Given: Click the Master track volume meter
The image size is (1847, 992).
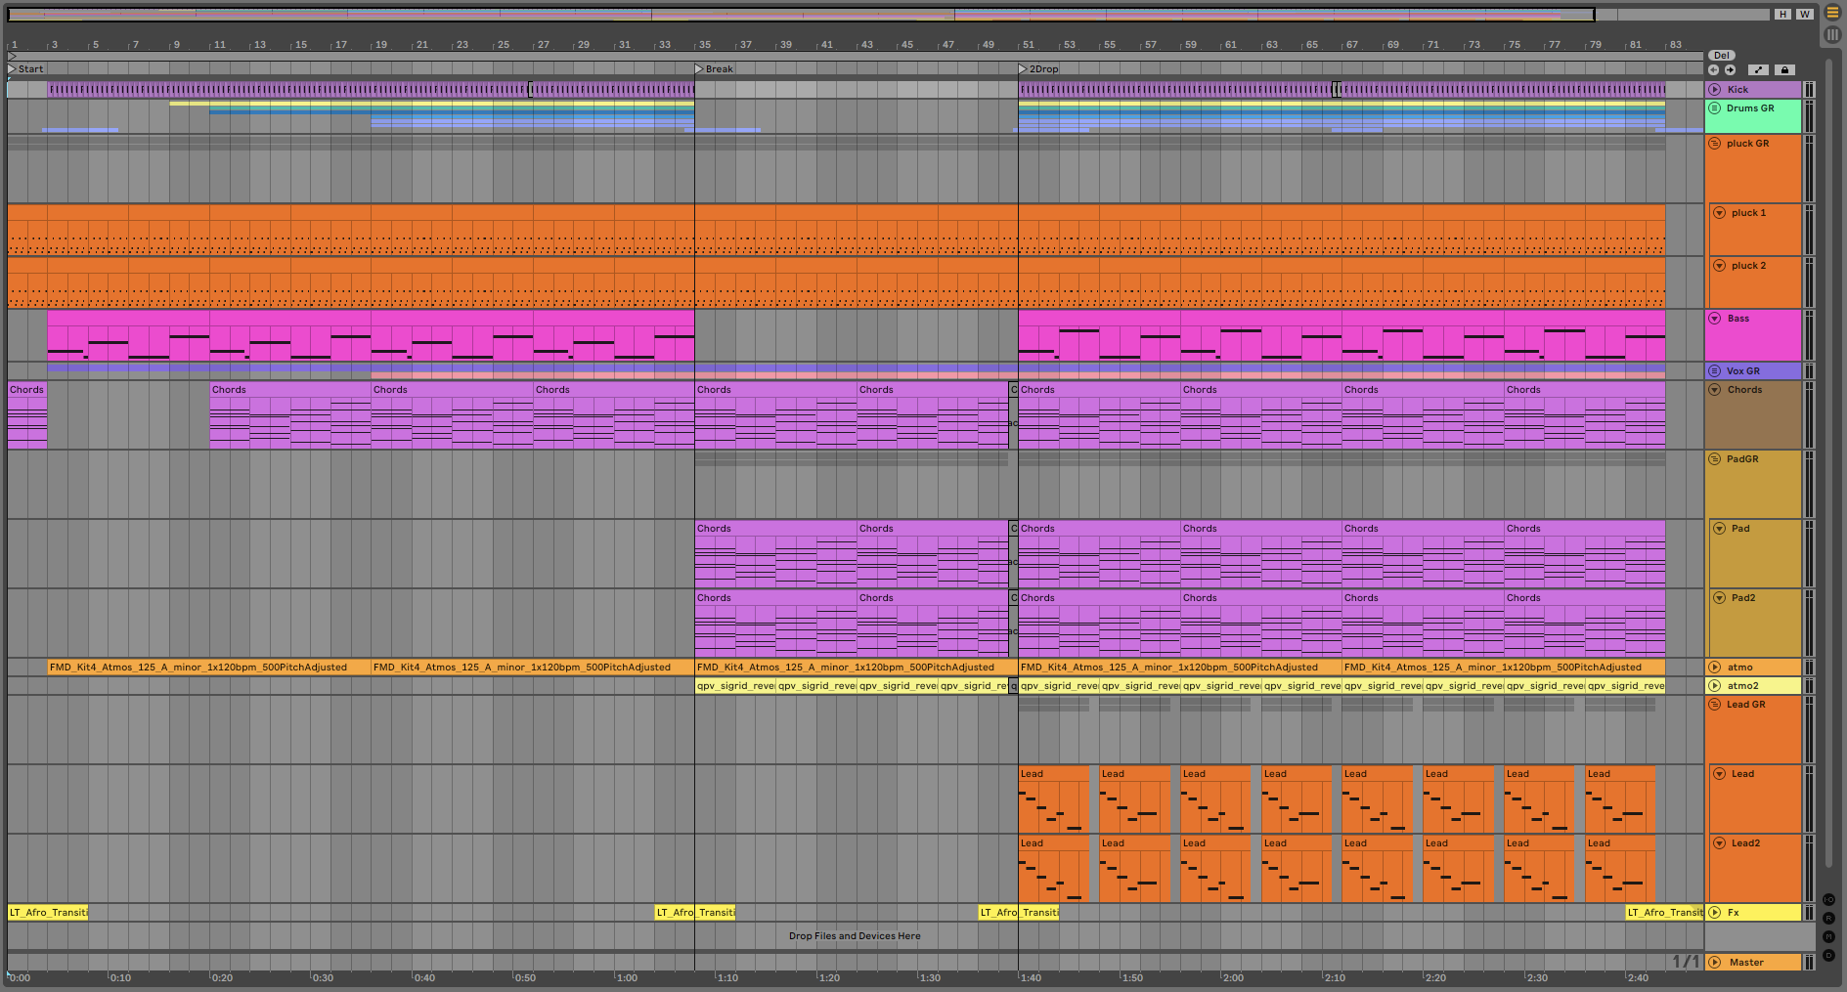Looking at the screenshot, I should tap(1809, 962).
